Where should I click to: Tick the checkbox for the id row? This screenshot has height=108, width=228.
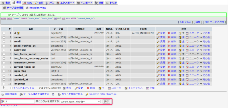click(4, 33)
